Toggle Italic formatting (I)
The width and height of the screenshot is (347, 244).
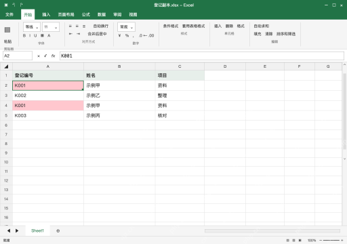(x=30, y=35)
